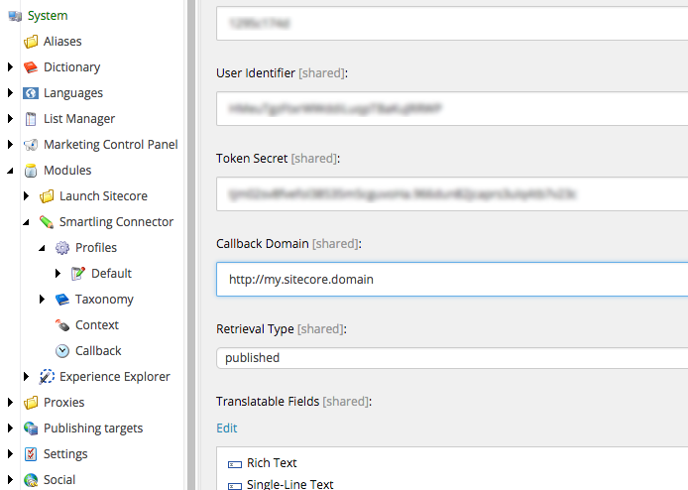Image resolution: width=688 pixels, height=490 pixels.
Task: Select the Default profile label
Action: [x=111, y=274]
